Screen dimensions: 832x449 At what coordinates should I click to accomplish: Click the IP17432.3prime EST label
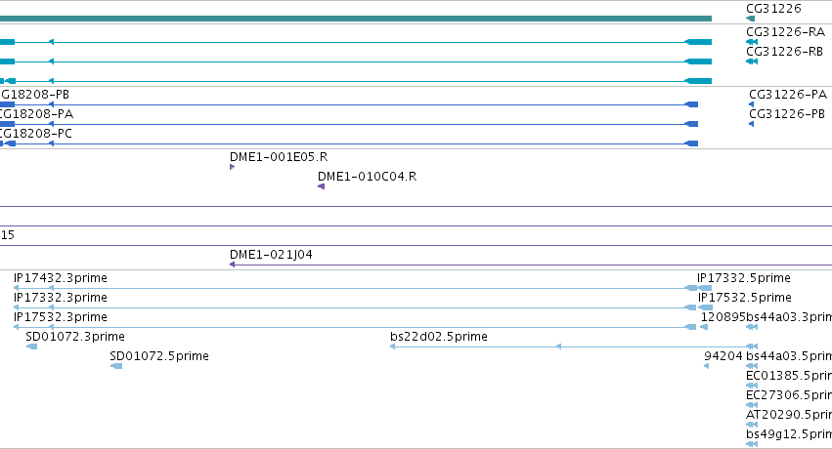[x=61, y=278]
